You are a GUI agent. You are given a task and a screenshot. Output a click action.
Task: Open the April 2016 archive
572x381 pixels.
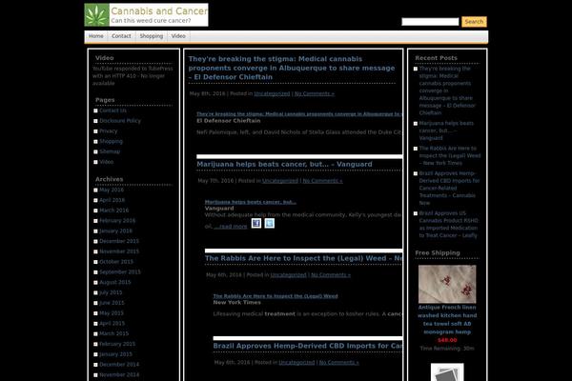112,200
